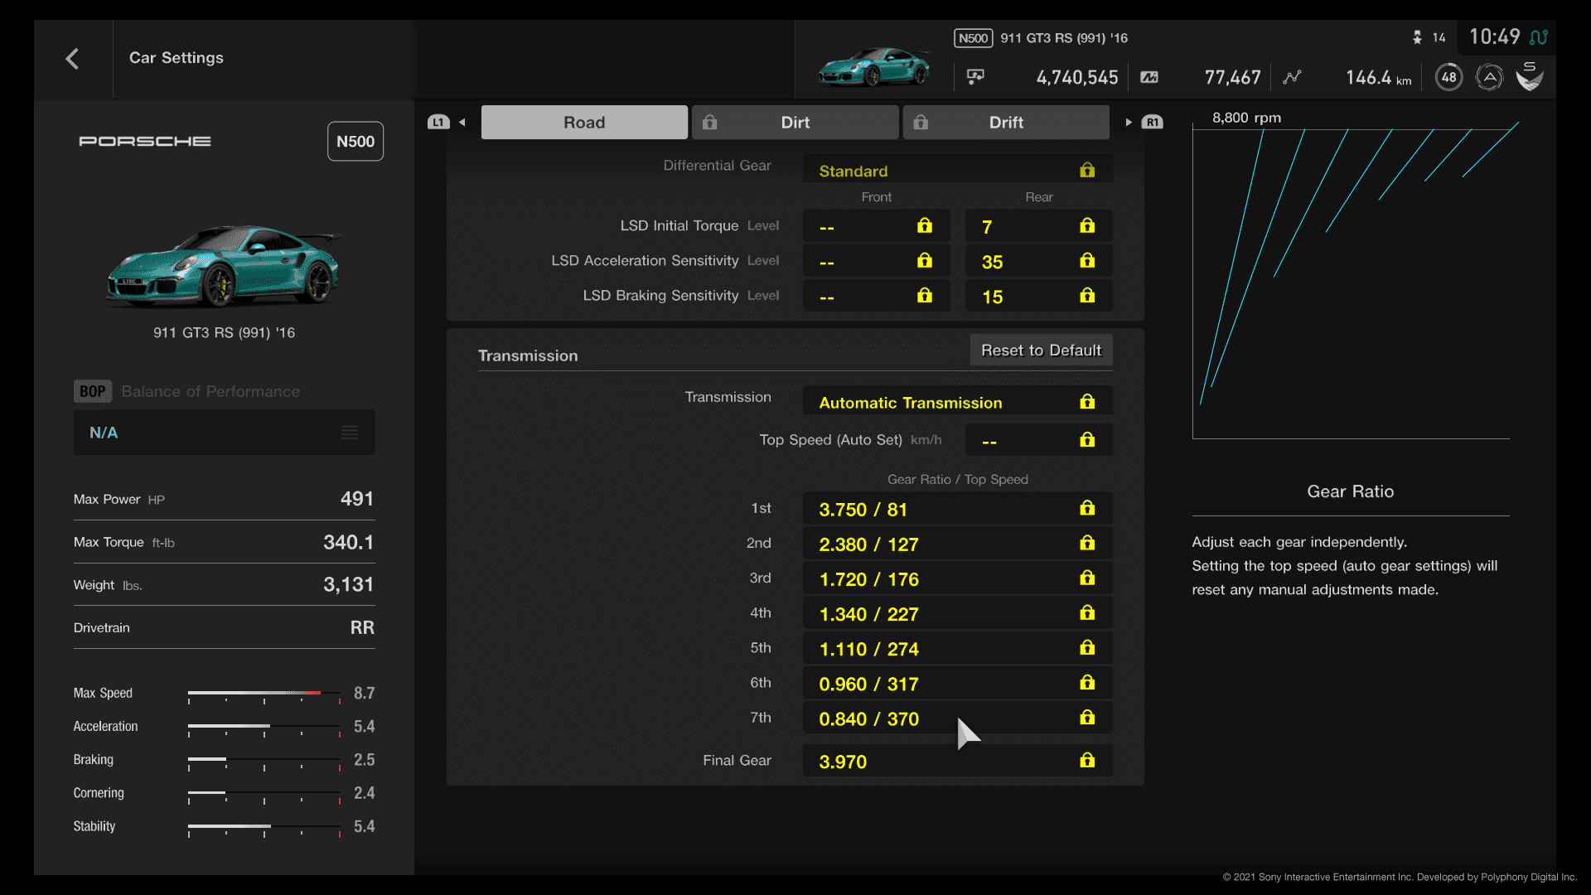
Task: Click lock on rear LSD Braking Sensitivity
Action: coord(1087,295)
